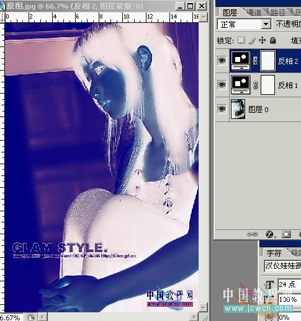Close the 原图.jpg document window
Image resolution: width=301 pixels, height=321 pixels.
click(x=202, y=6)
